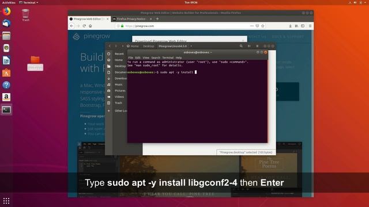Screen dimensions: 369x207
Task: Switch to the Firefox Privacy Notice tab
Action: click(131, 19)
